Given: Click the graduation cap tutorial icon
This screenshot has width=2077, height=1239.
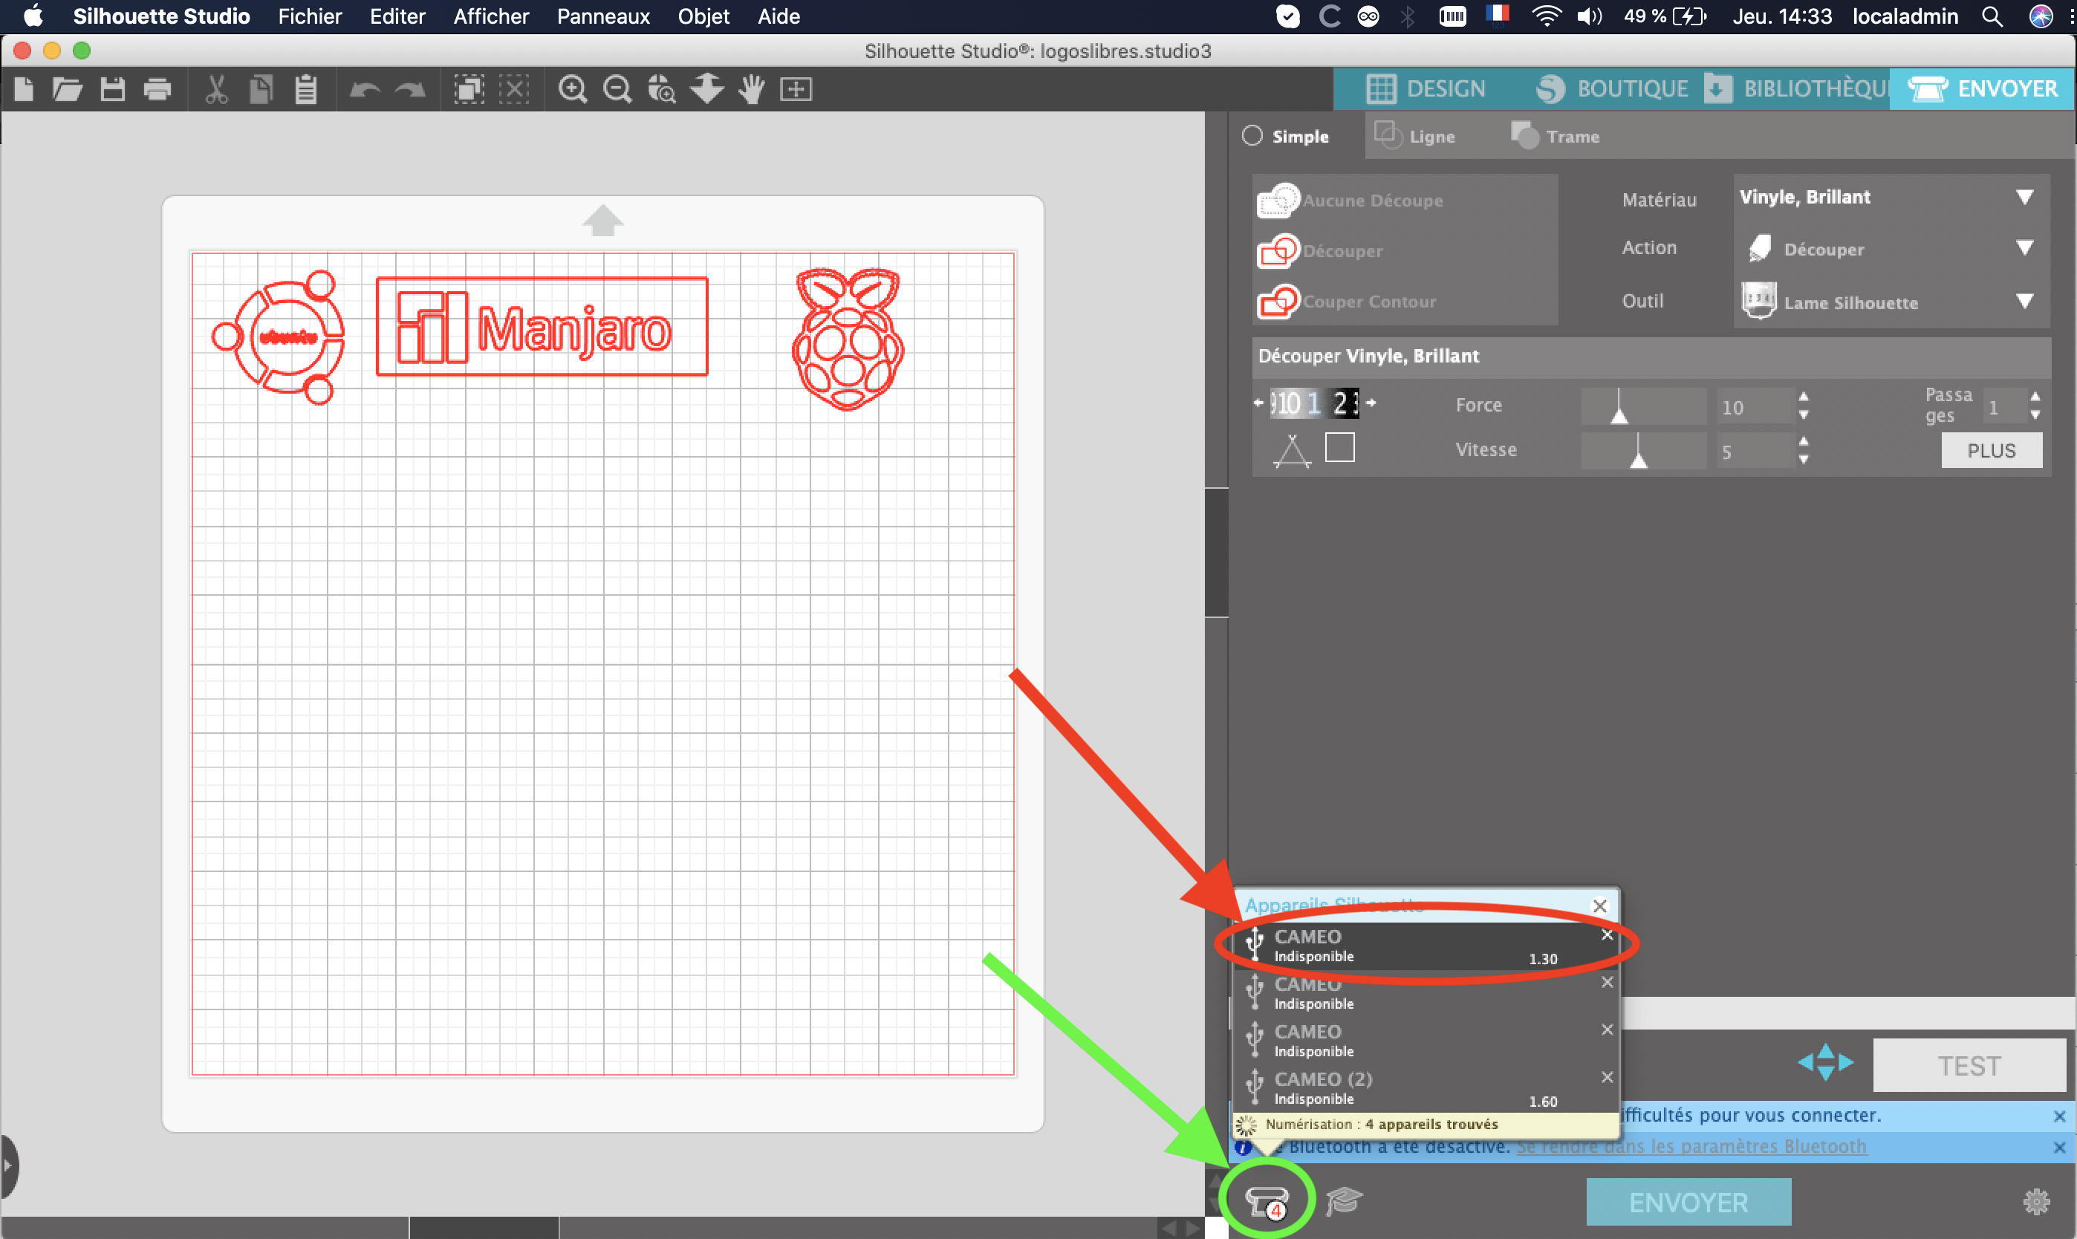Looking at the screenshot, I should tap(1344, 1200).
